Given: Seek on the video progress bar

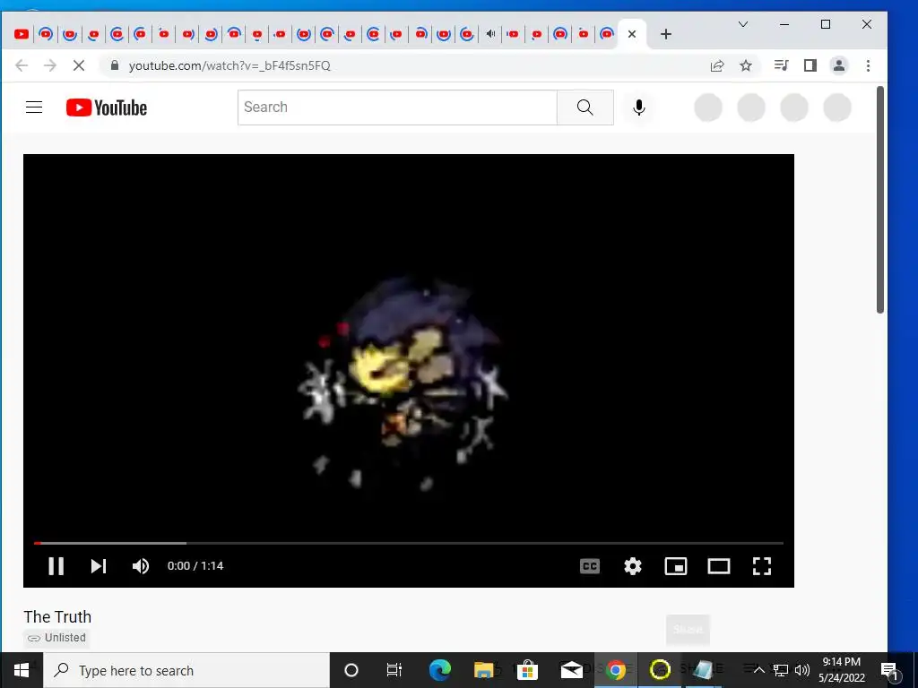Looking at the screenshot, I should [408, 543].
